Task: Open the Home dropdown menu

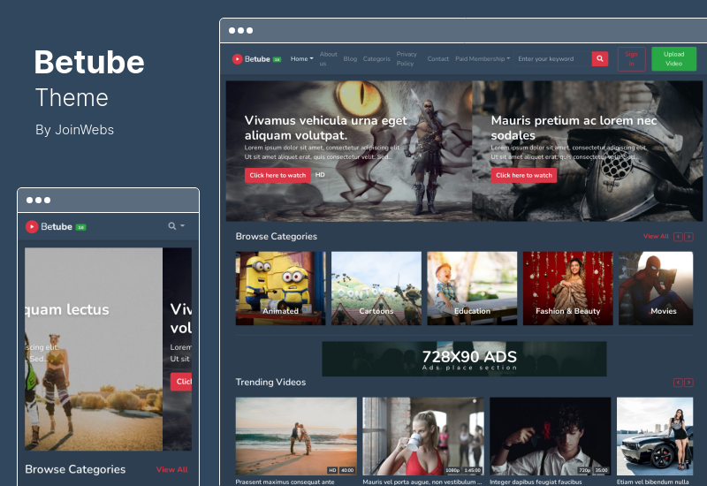Action: [301, 58]
